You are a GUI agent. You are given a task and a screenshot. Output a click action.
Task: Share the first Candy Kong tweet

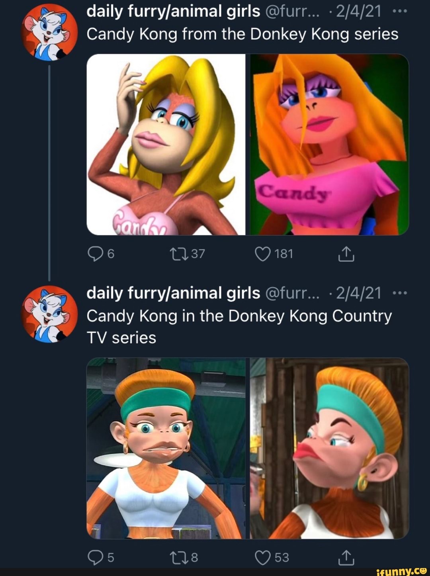[346, 254]
